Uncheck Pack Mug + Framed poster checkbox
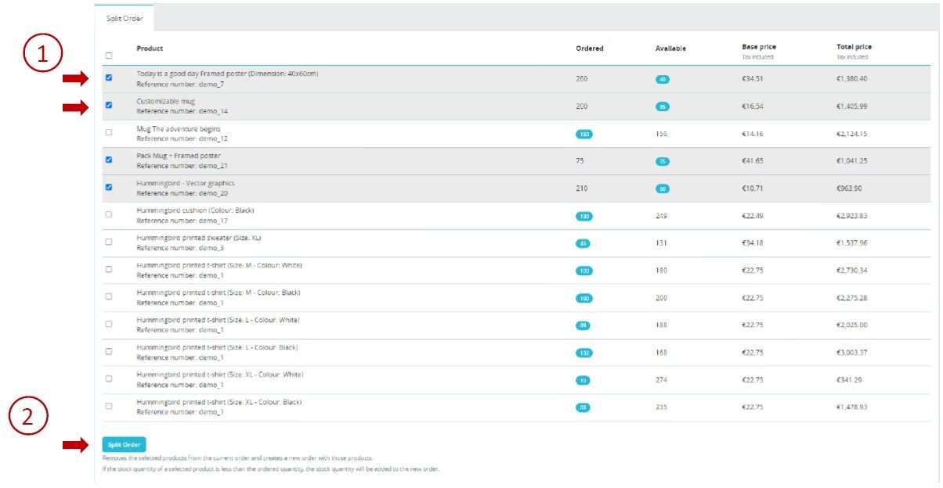943x488 pixels. [109, 160]
